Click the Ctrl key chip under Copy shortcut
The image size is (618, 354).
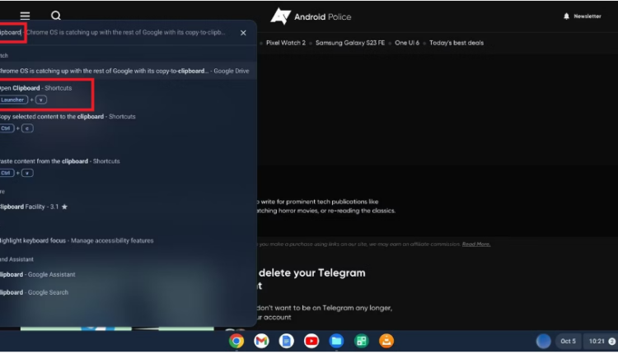pyautogui.click(x=7, y=128)
